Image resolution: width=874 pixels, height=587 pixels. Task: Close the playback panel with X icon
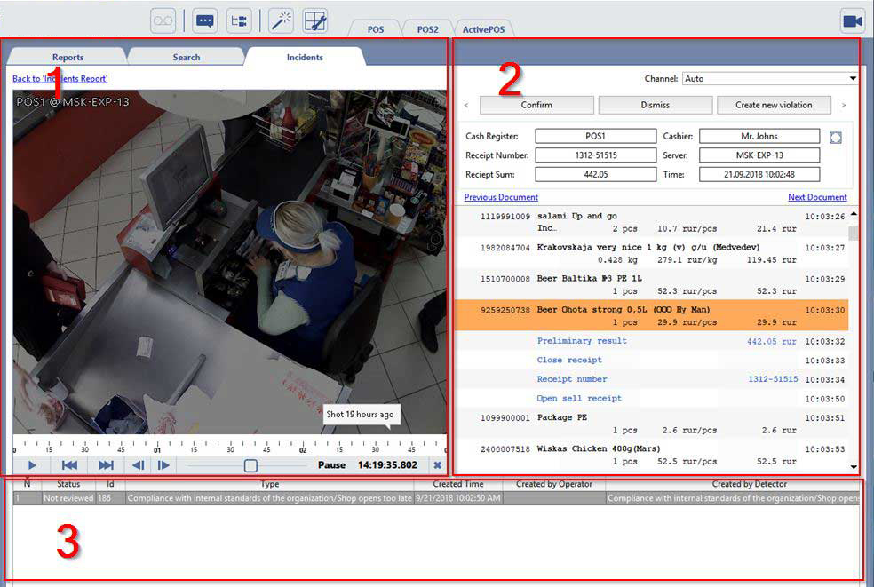(437, 465)
